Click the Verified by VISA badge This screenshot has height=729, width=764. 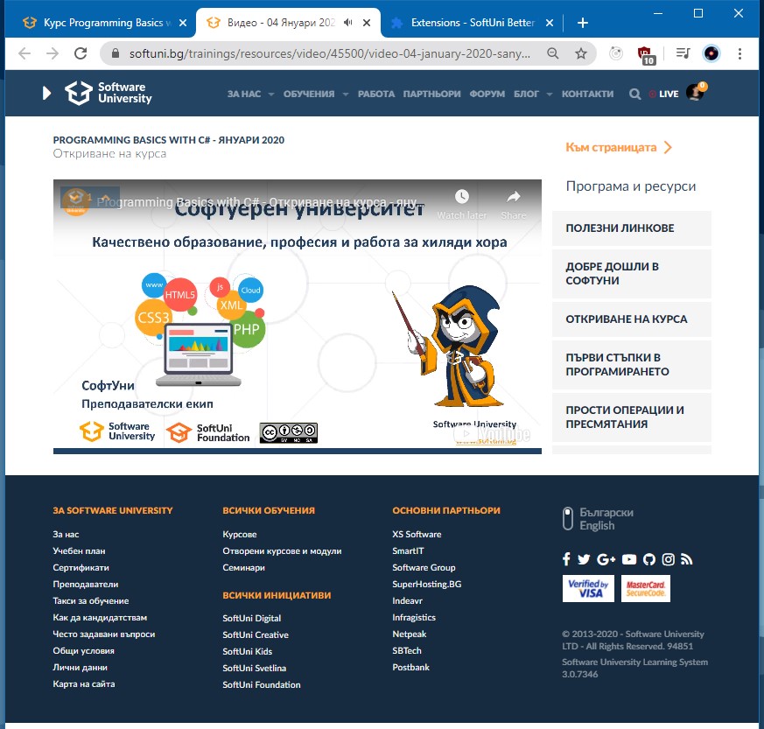pyautogui.click(x=588, y=588)
